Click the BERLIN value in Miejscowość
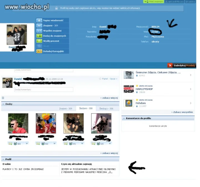 click(x=155, y=27)
